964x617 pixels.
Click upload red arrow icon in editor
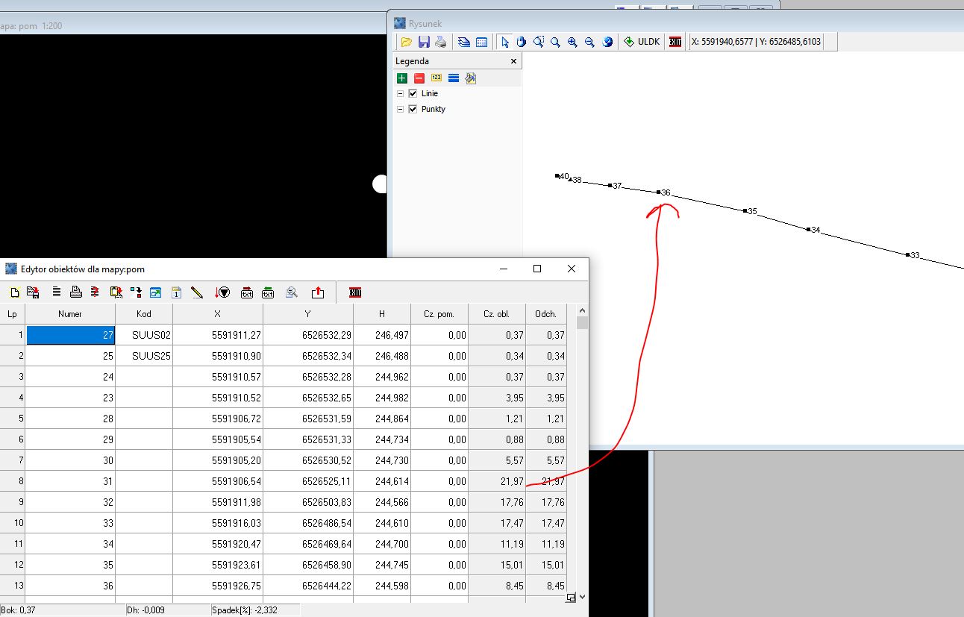[x=318, y=292]
